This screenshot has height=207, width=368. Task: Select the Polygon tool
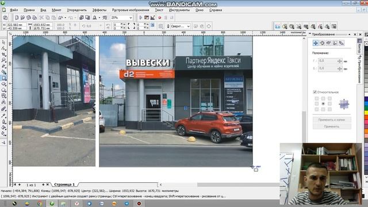[3, 90]
